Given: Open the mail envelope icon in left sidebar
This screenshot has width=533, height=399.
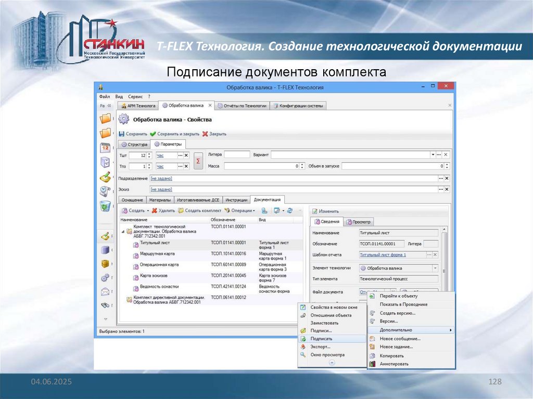Looking at the screenshot, I should point(105,292).
